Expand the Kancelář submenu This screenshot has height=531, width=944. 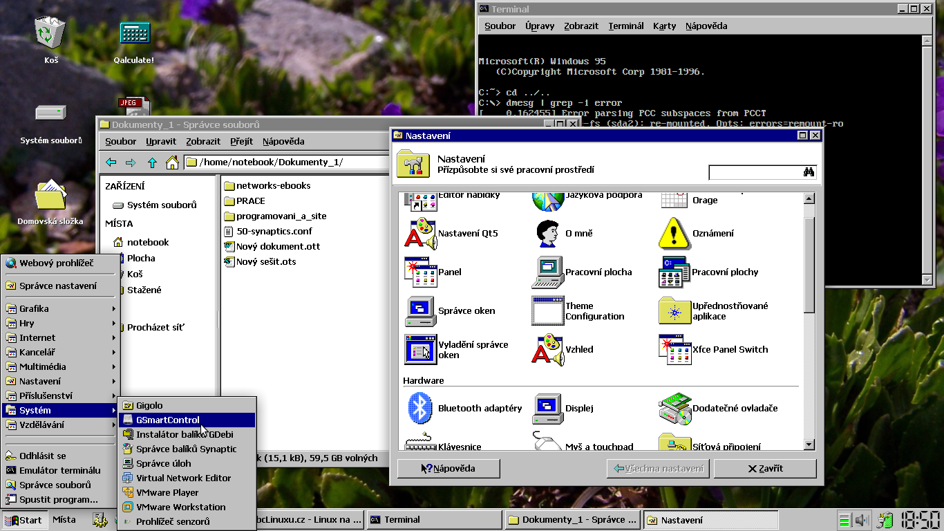coord(60,352)
